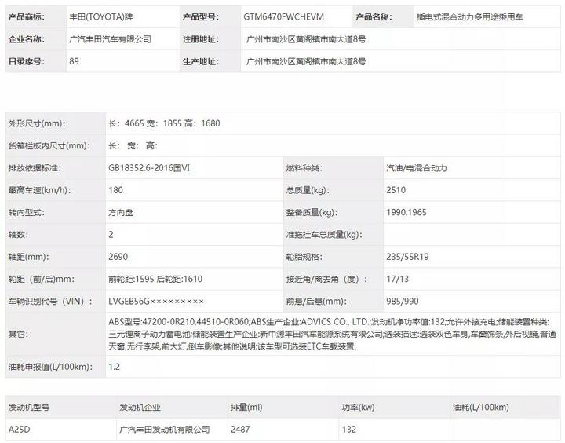Click the 产品商标 label
This screenshot has height=443, width=565.
[x=27, y=17]
